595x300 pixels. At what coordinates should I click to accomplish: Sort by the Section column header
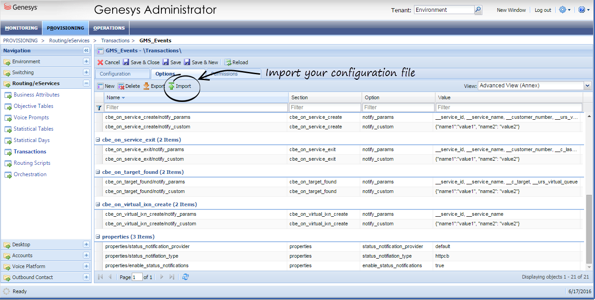pyautogui.click(x=325, y=97)
